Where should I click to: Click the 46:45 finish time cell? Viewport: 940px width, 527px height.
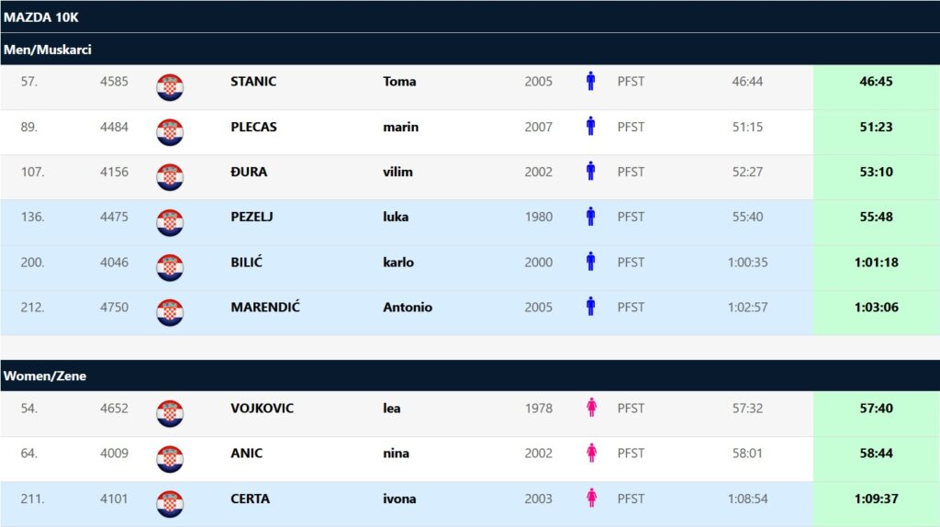[876, 82]
